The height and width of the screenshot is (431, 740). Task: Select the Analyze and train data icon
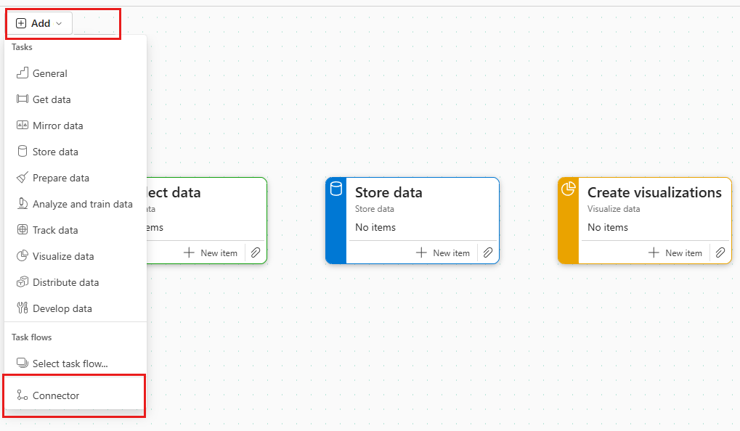pyautogui.click(x=22, y=204)
